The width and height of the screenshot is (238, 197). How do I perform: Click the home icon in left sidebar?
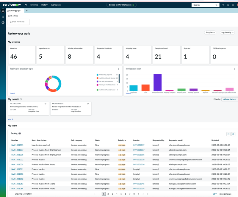[x=3, y=11]
